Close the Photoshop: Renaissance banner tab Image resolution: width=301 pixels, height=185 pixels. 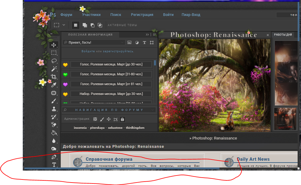click(x=267, y=35)
